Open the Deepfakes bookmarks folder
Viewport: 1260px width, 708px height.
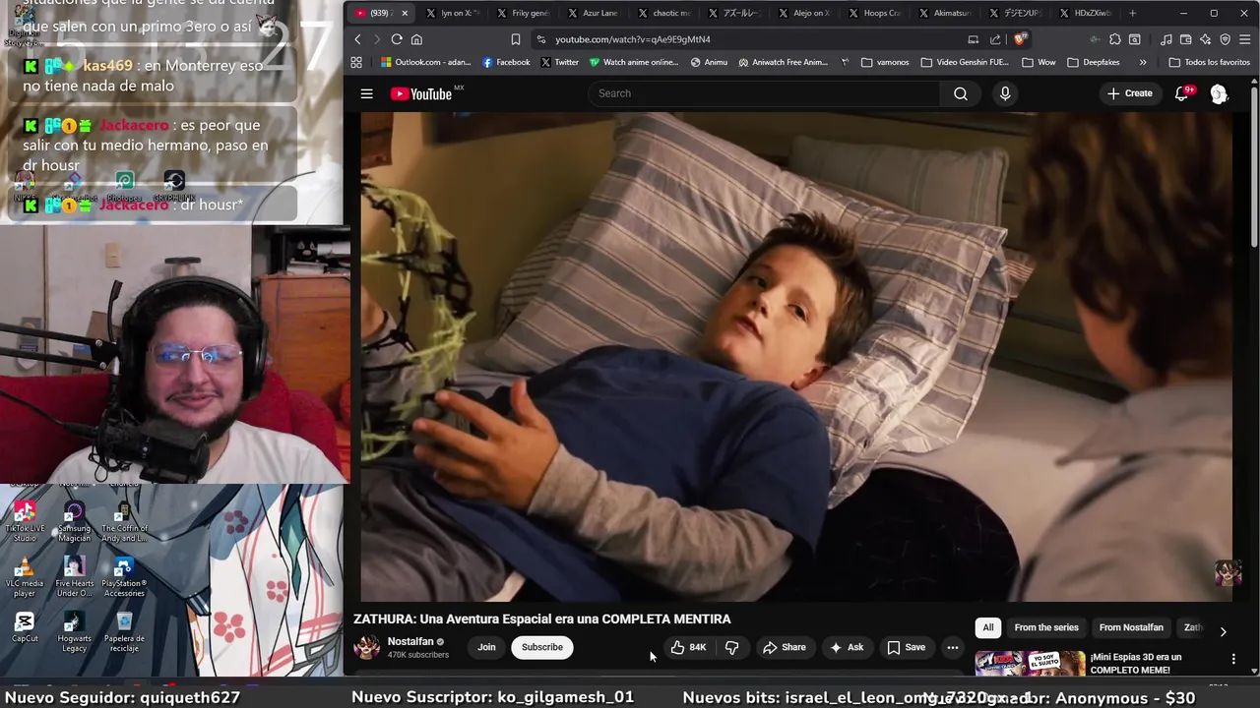1095,62
